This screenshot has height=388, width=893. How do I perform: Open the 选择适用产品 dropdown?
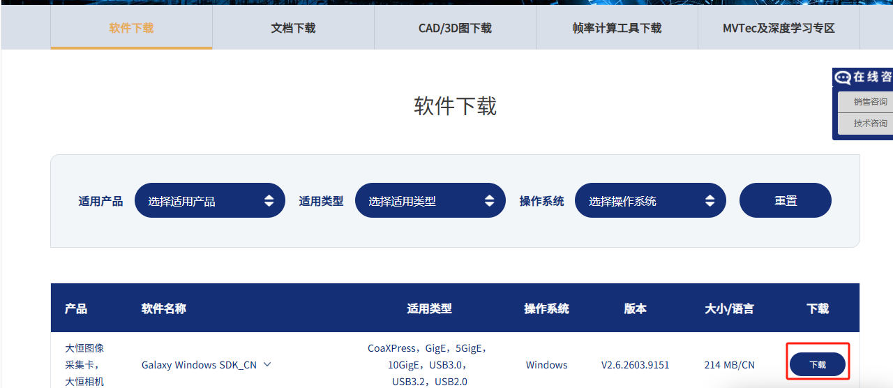(210, 200)
